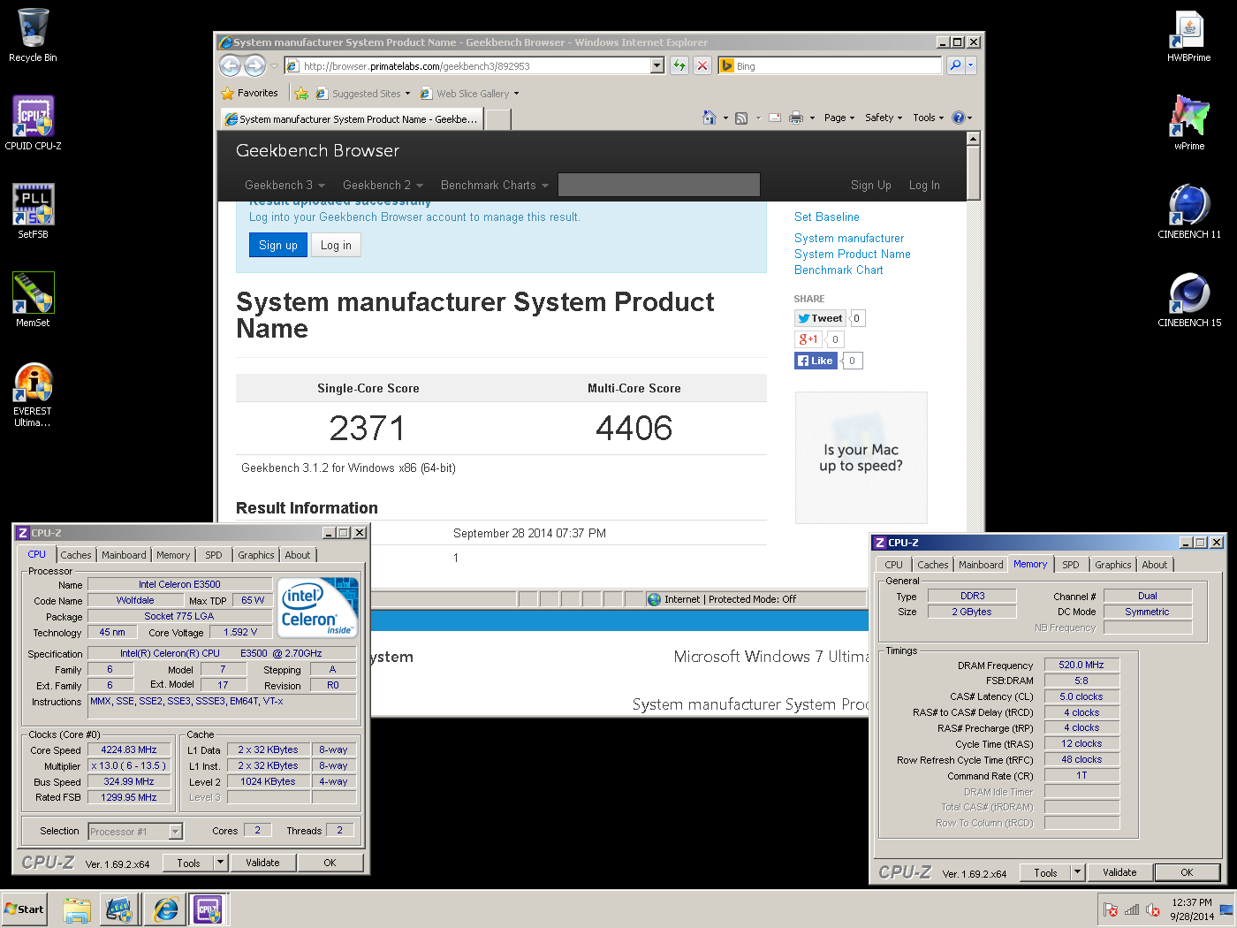Click the Home icon in IE command bar
The image size is (1237, 928).
[x=709, y=118]
